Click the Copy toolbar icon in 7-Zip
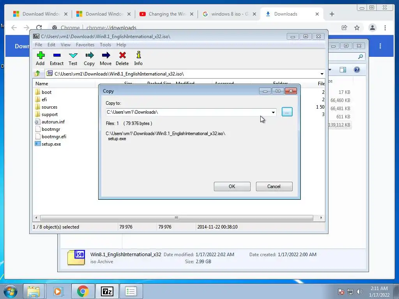 (89, 58)
